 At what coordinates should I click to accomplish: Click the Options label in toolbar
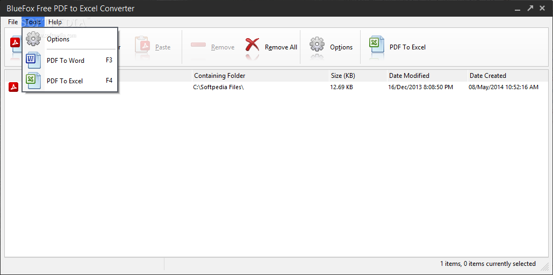pyautogui.click(x=341, y=47)
